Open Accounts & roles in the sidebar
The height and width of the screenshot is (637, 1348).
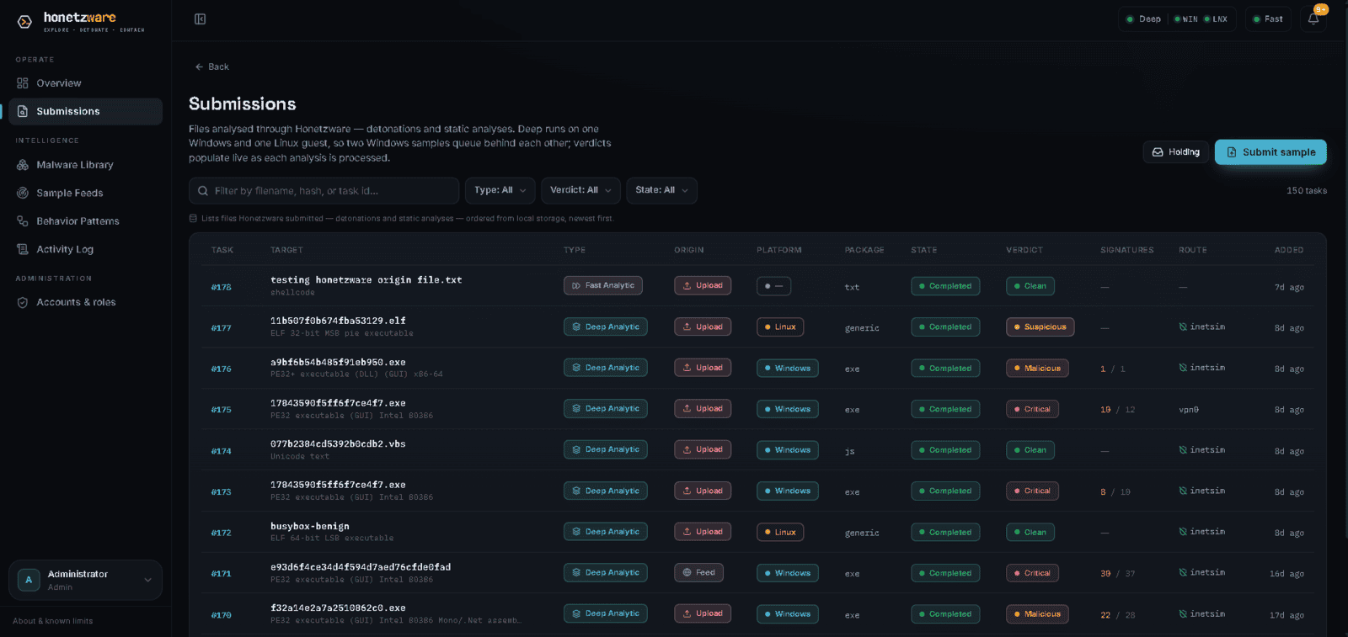pos(85,303)
